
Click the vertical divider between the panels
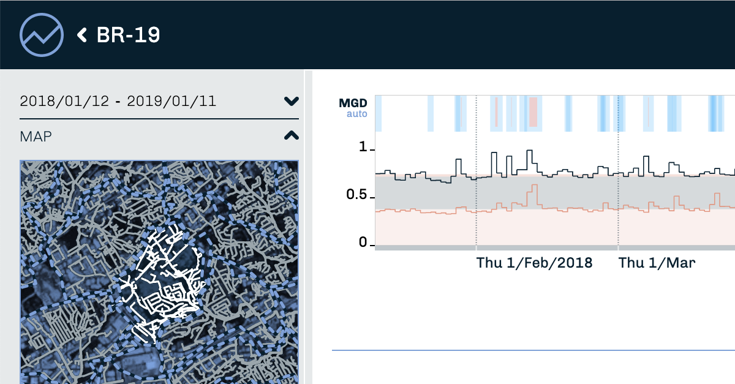tap(309, 227)
